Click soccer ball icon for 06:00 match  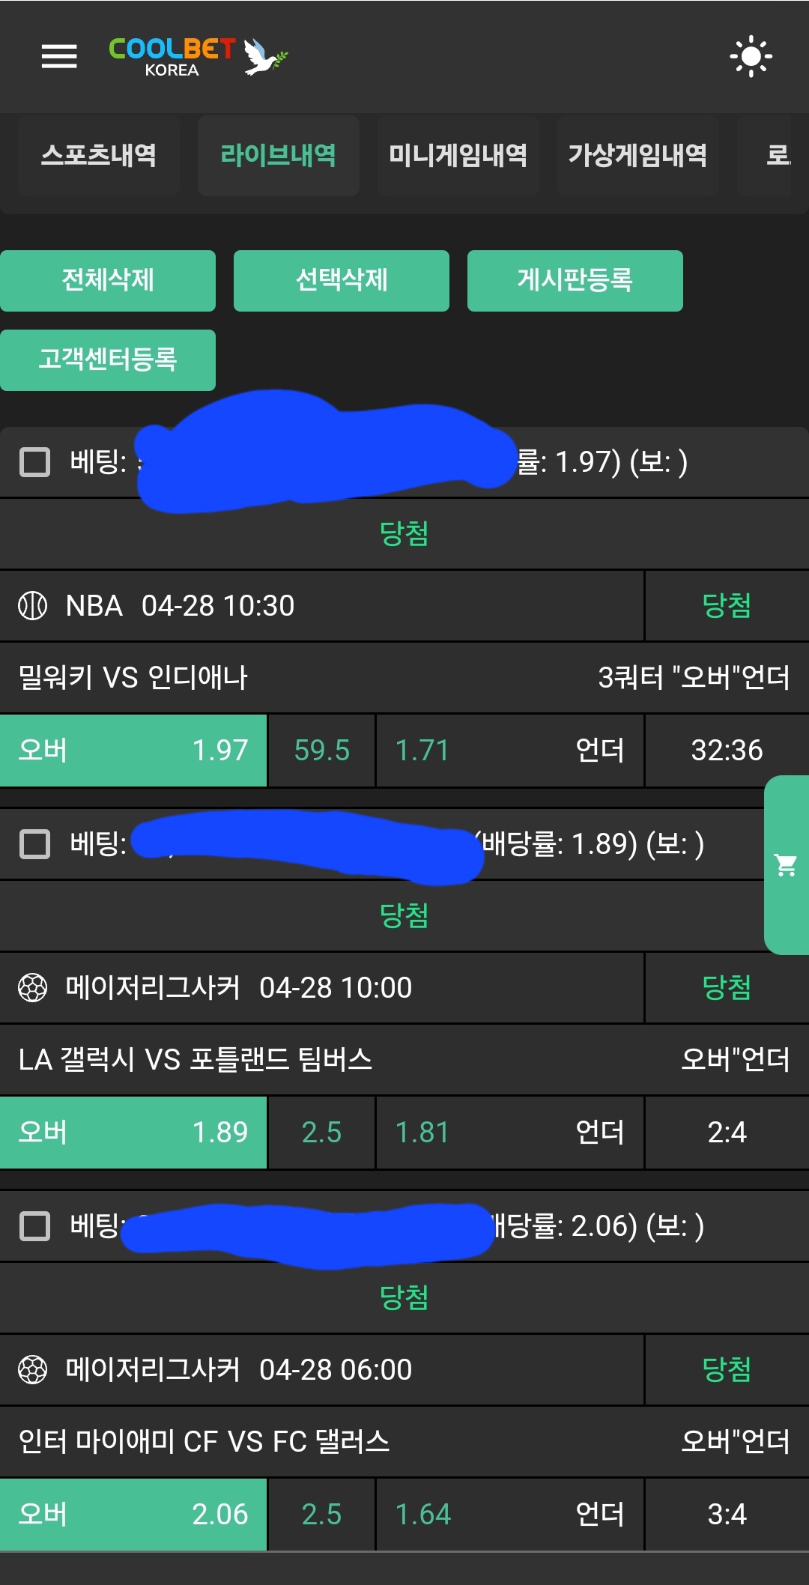33,1370
